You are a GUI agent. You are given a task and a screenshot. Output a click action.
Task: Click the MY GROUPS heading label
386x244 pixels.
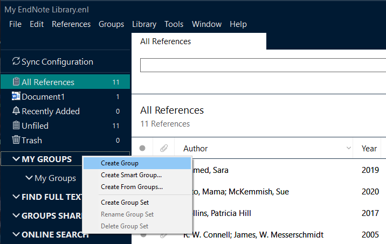pyautogui.click(x=47, y=159)
